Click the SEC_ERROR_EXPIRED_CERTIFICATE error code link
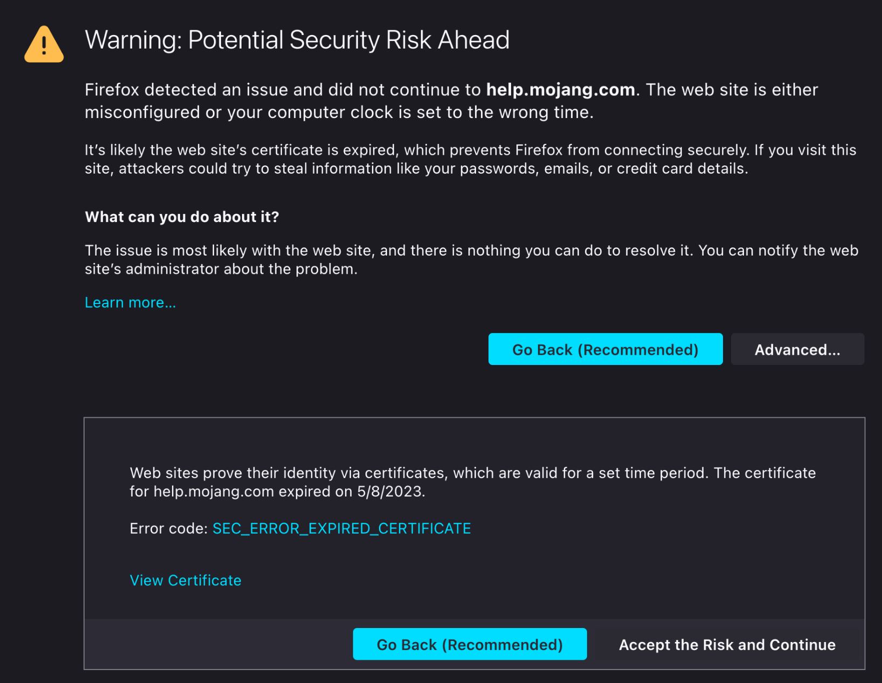Viewport: 882px width, 683px height. [342, 528]
